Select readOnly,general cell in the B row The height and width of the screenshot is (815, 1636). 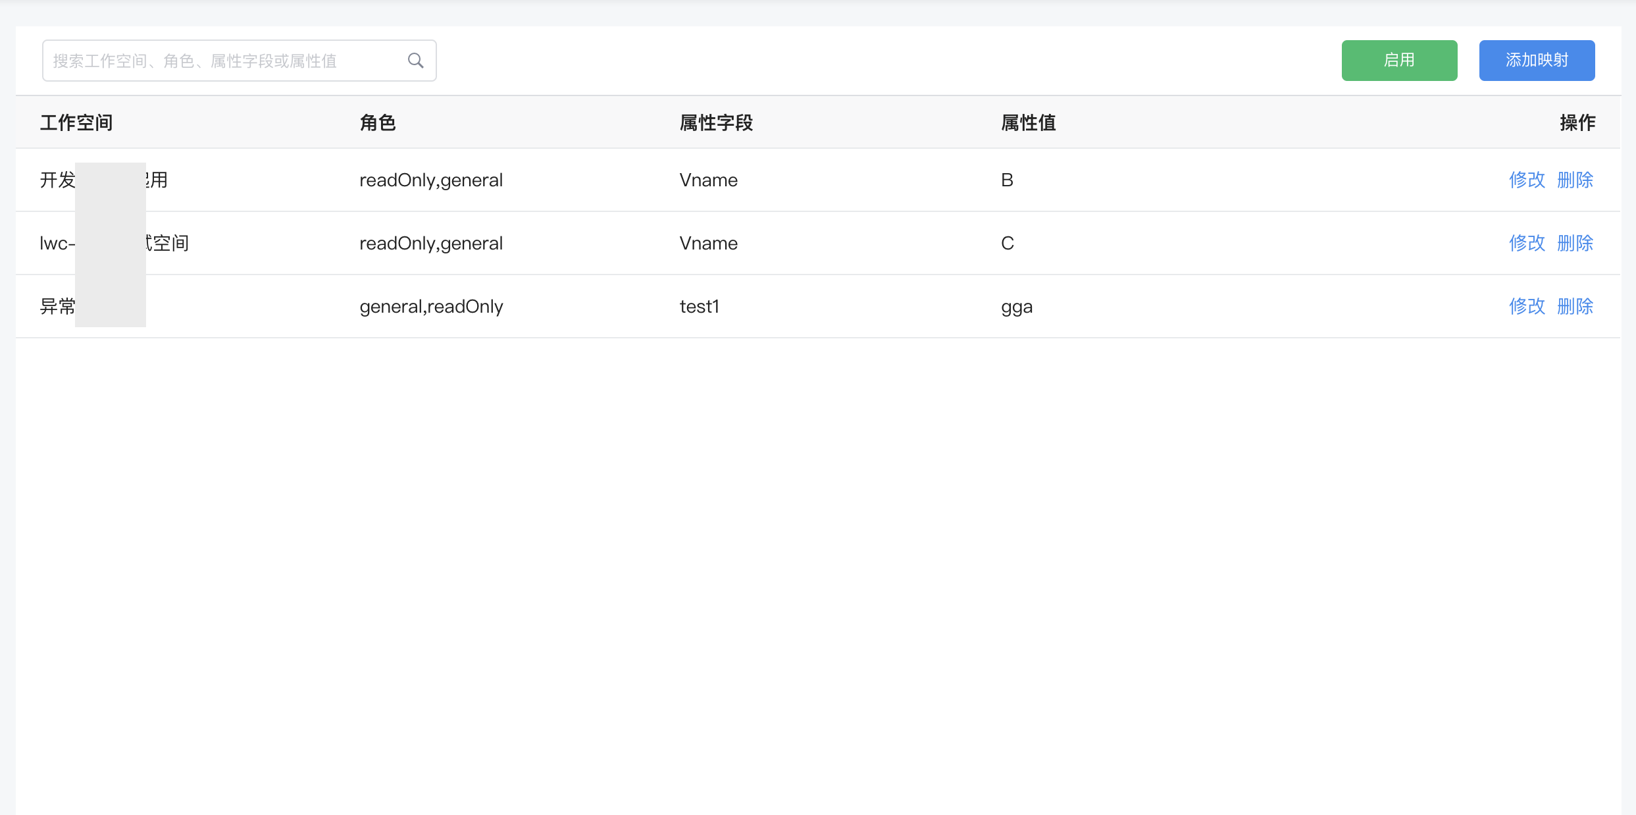pos(431,180)
